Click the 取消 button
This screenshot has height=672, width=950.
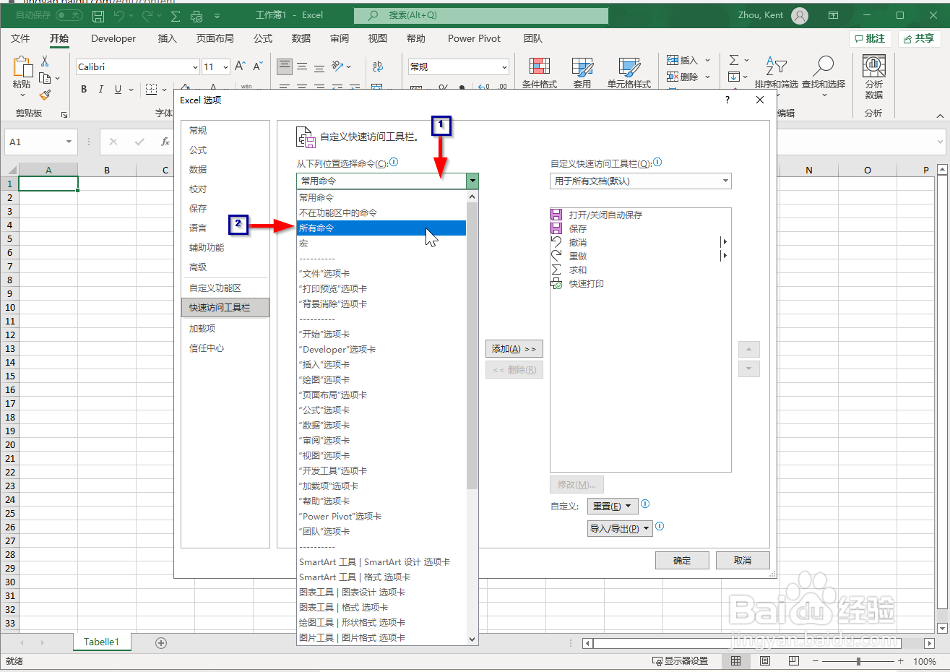[743, 561]
